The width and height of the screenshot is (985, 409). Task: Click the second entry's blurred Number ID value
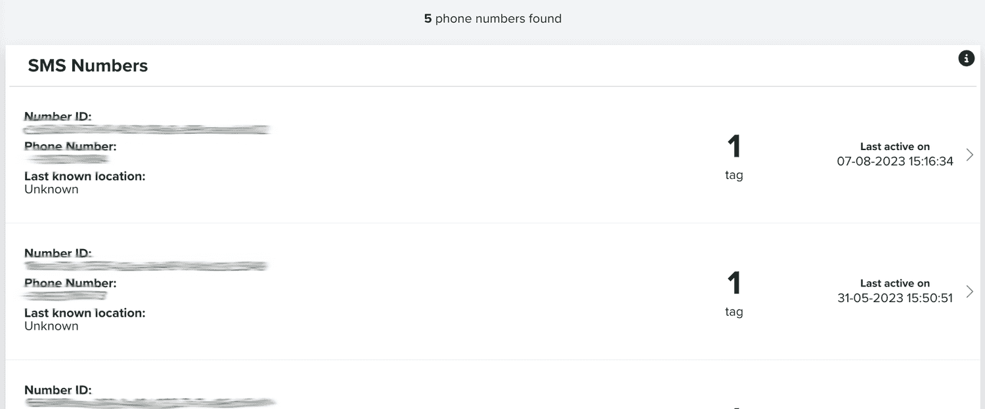(x=146, y=266)
